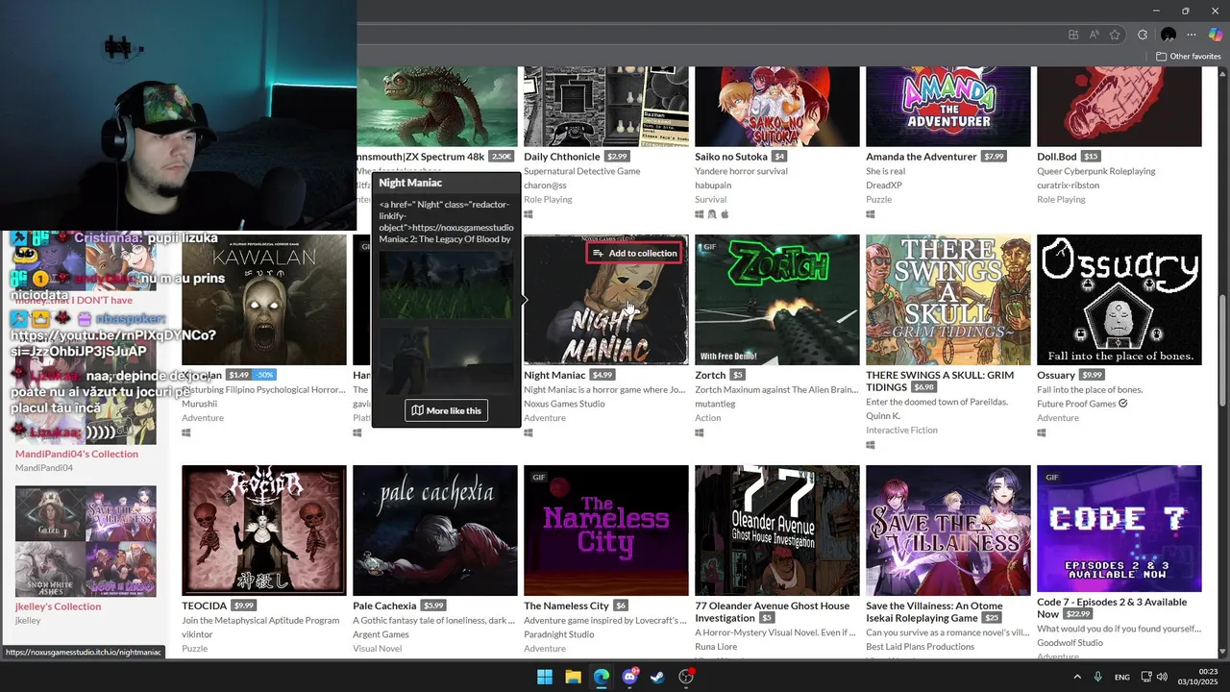Open the 77 Oleander Avenue cover image
The width and height of the screenshot is (1230, 692).
(x=776, y=531)
